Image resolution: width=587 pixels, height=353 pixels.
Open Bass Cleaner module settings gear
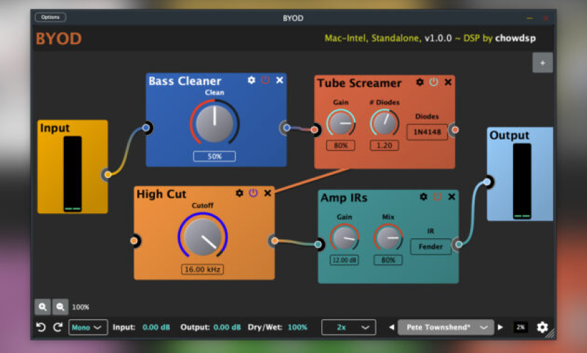251,80
